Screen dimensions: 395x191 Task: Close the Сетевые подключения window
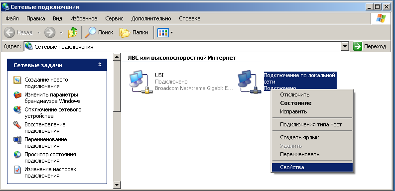tap(386, 7)
